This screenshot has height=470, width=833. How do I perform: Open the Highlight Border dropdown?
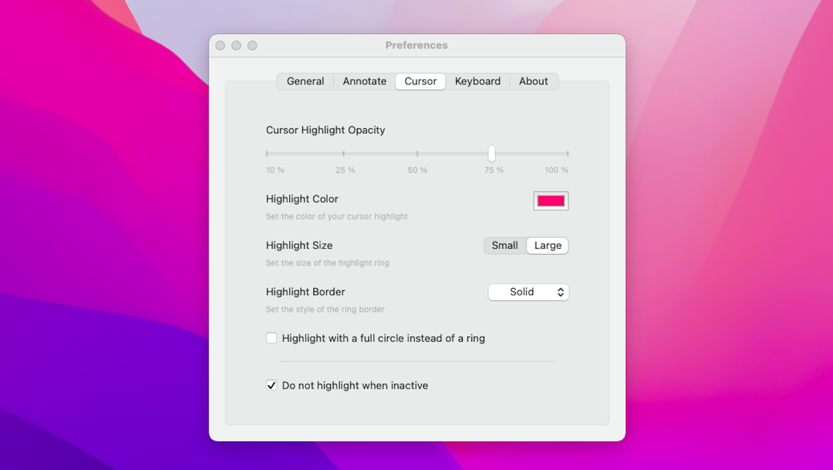tap(528, 292)
